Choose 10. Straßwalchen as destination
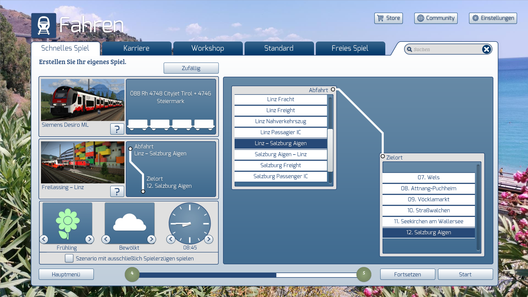 [x=429, y=210]
